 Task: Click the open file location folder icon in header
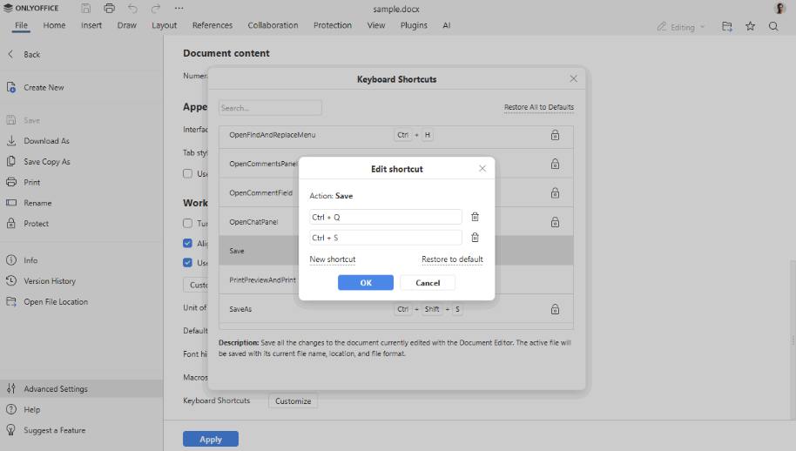(x=727, y=26)
